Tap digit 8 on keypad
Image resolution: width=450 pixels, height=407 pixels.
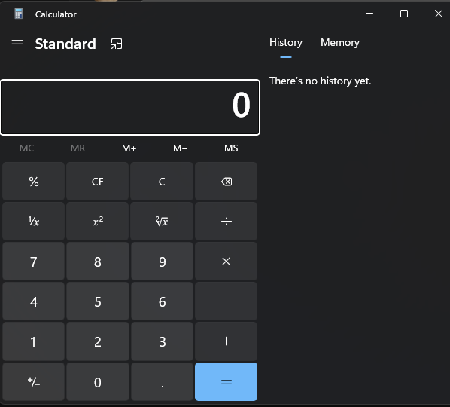[x=98, y=262]
